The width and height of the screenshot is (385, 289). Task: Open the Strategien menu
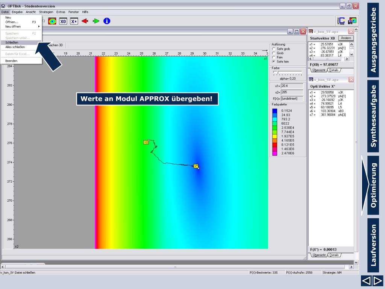(46, 12)
